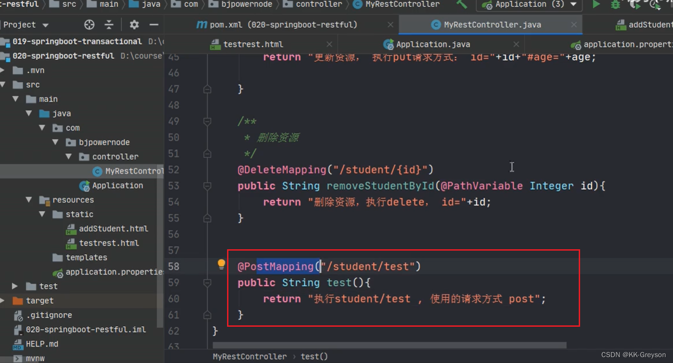Open addStudent.html in project tree
Image resolution: width=673 pixels, height=363 pixels.
pos(107,229)
